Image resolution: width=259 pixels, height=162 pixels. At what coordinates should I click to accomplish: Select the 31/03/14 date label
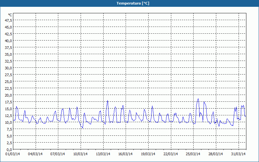[x=238, y=154]
